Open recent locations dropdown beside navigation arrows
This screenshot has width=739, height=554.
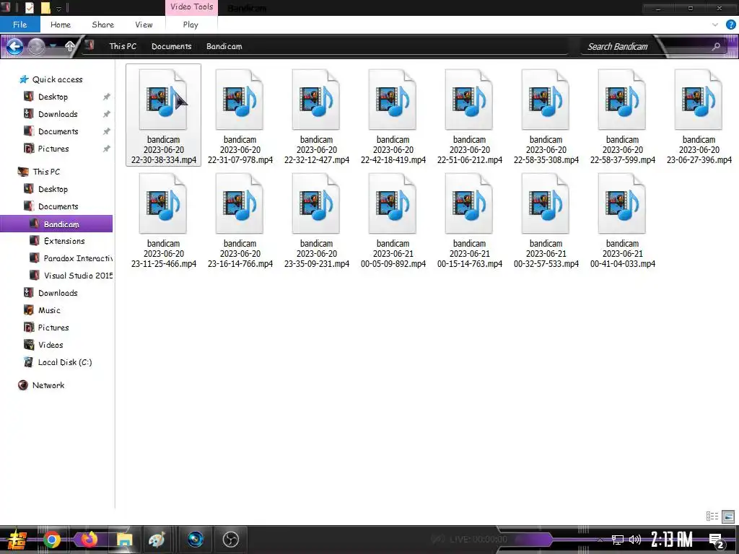point(53,45)
